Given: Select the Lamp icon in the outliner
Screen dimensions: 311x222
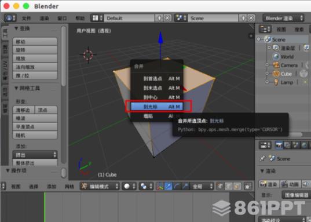Looking at the screenshot, I should [276, 82].
